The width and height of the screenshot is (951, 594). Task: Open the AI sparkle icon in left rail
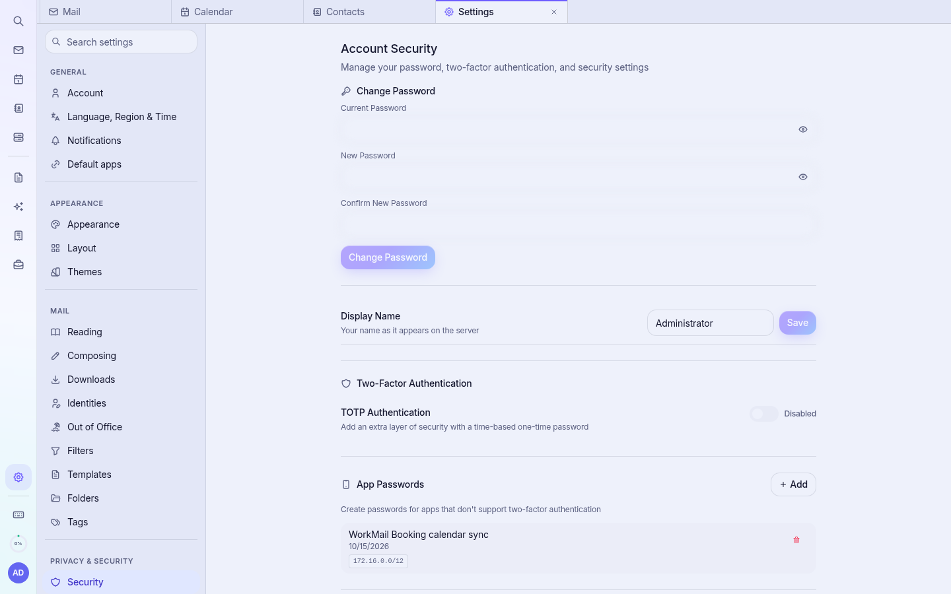click(x=18, y=207)
